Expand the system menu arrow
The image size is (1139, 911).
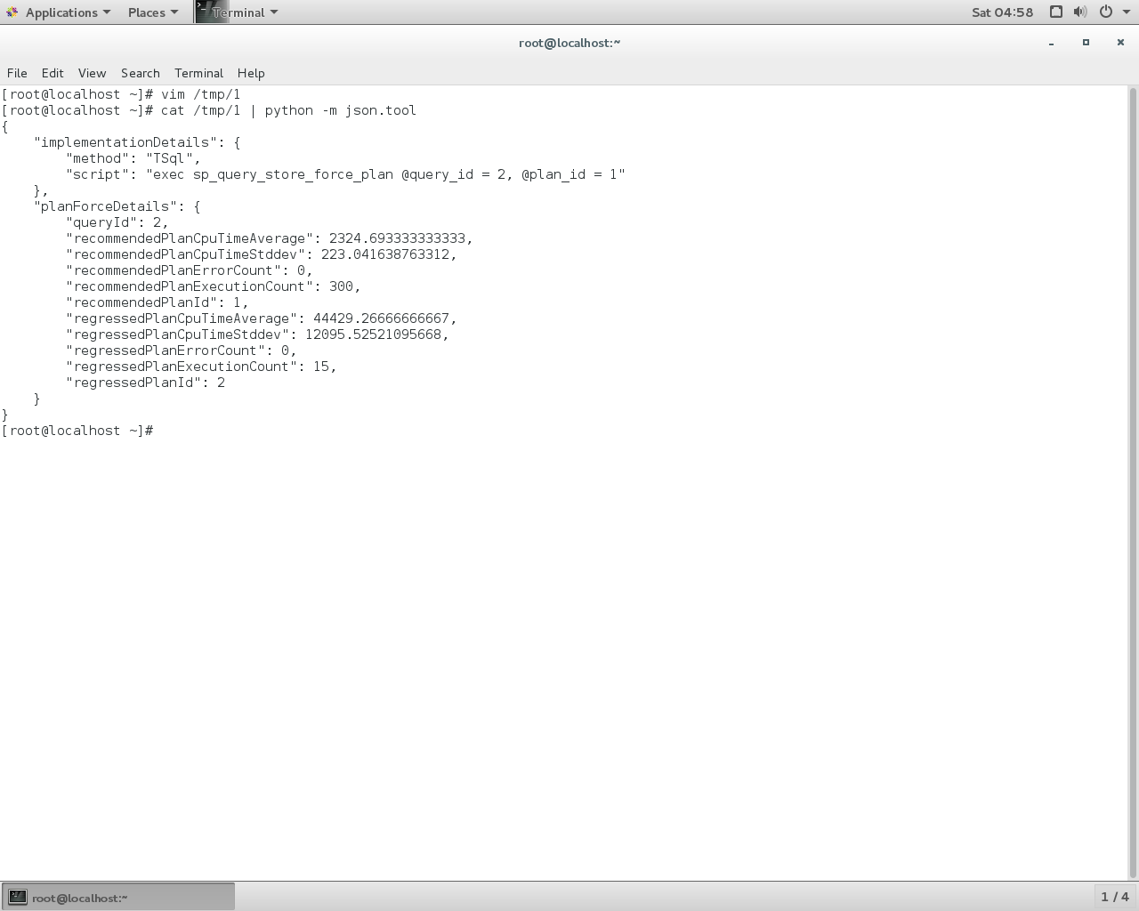tap(1127, 12)
